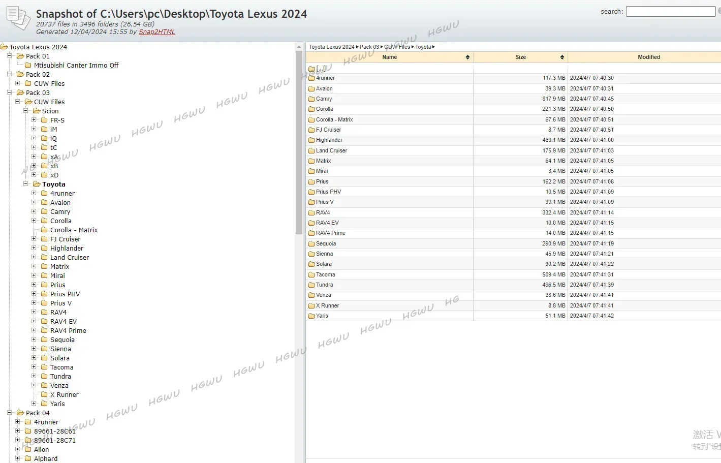
Task: Go to Toyota Lexus 2024 in the breadcrumb
Action: pyautogui.click(x=331, y=47)
